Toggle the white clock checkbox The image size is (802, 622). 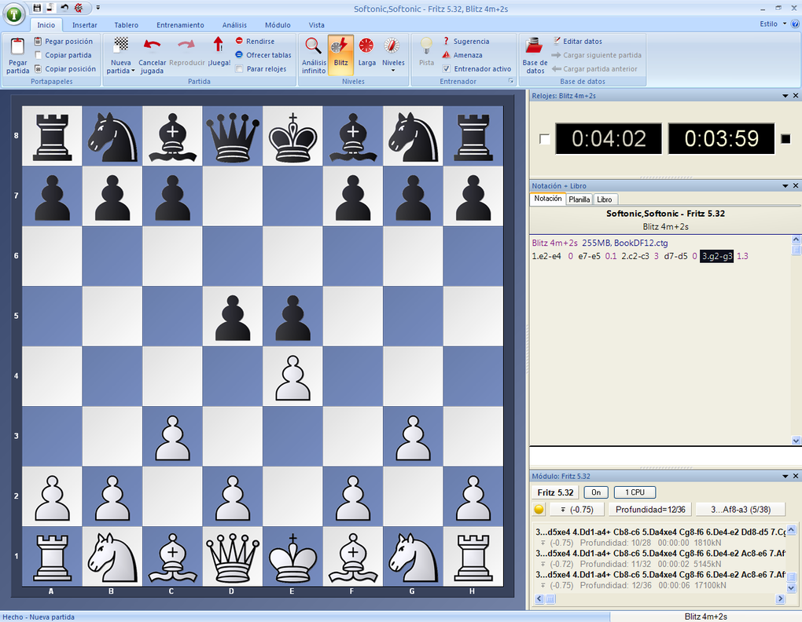[545, 139]
